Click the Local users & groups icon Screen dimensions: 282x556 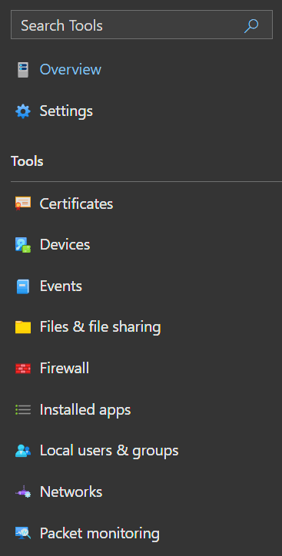pyautogui.click(x=23, y=451)
